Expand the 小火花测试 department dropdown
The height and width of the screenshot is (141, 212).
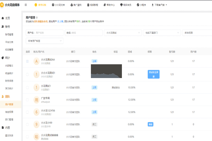pos(123,33)
